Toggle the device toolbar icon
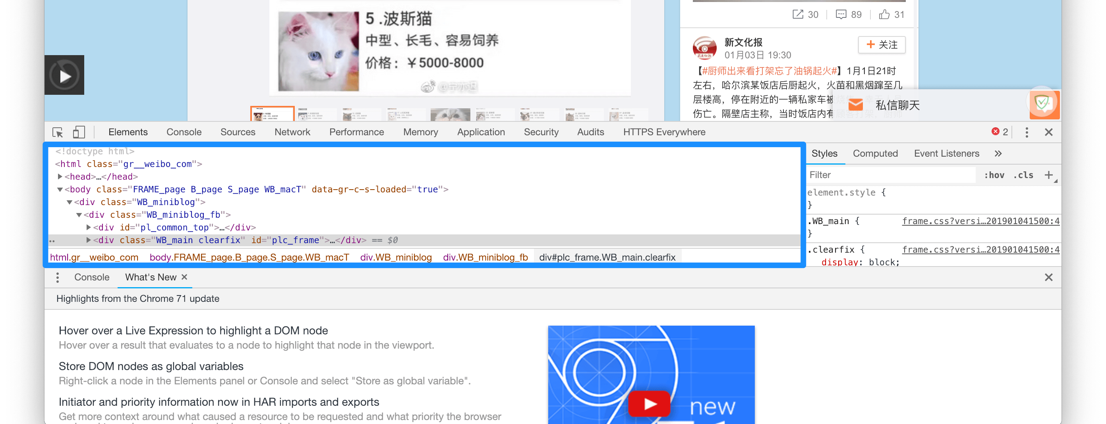 click(x=79, y=132)
